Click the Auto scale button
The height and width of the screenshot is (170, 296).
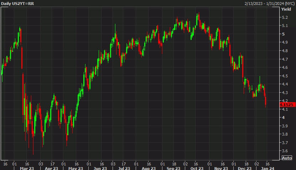click(287, 158)
